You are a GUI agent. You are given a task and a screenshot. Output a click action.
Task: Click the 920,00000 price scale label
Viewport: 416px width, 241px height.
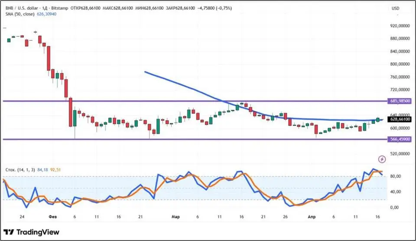(400, 26)
